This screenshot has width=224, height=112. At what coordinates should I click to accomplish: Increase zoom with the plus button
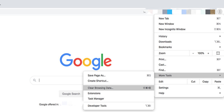208,53
